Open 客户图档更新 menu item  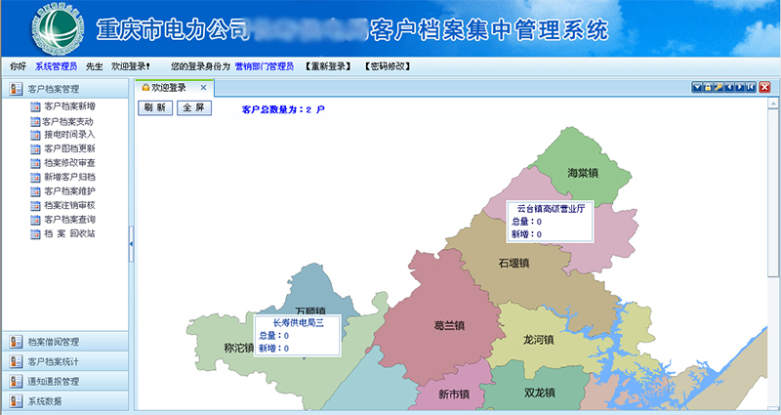pos(69,148)
